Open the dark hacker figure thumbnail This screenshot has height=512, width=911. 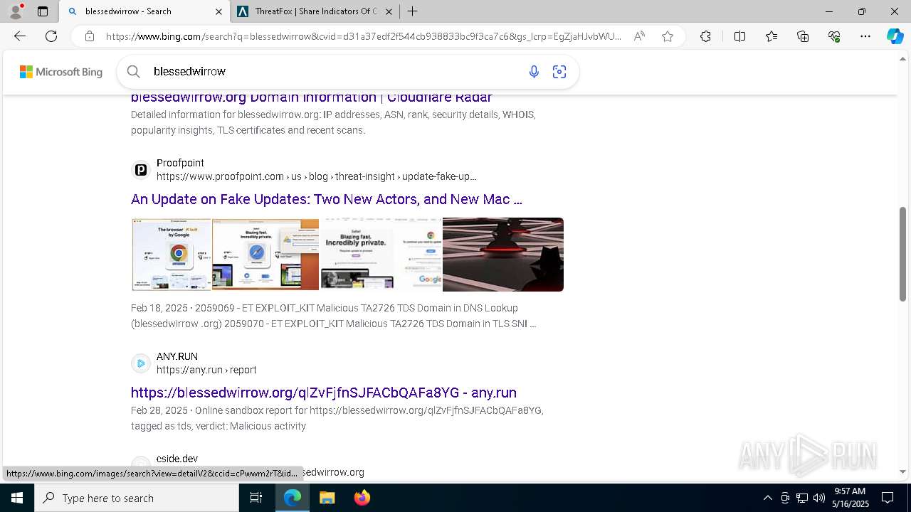tap(503, 255)
